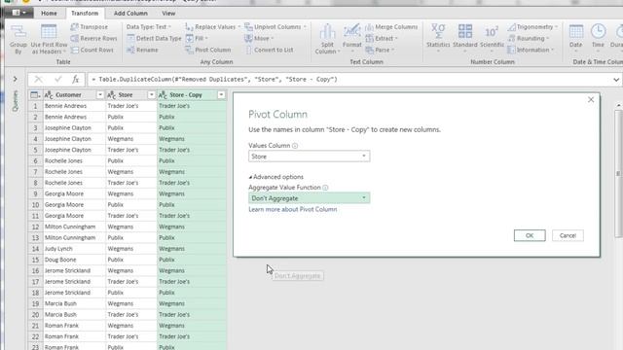
Task: Open Group By tool
Action: pyautogui.click(x=18, y=39)
